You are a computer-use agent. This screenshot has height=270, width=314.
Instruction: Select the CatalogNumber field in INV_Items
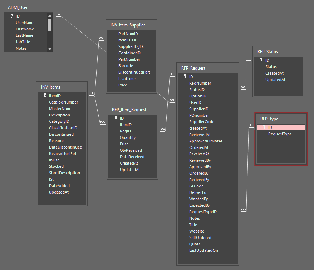(63, 102)
